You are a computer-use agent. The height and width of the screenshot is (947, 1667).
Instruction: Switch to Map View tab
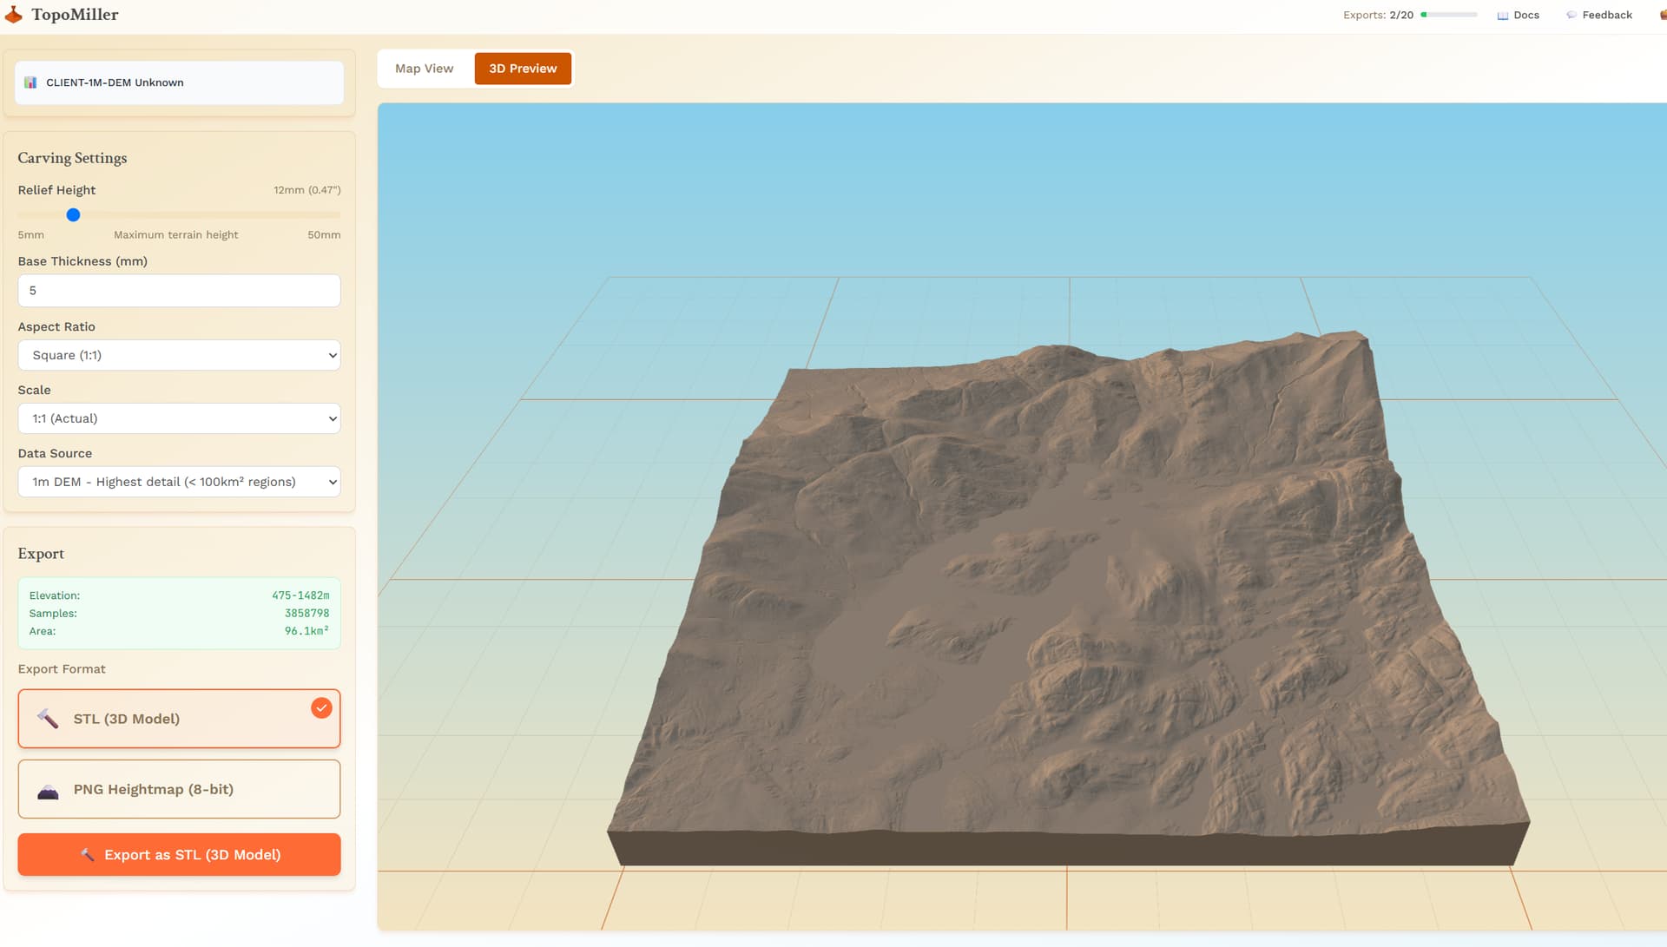click(x=424, y=69)
